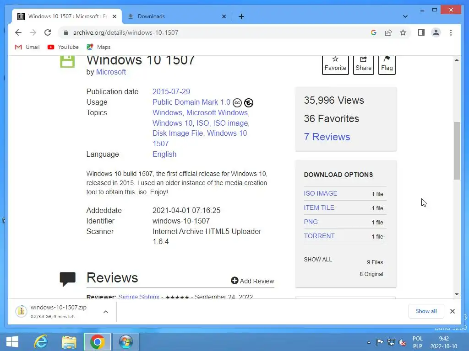Screen dimensions: 469x351
Task: Open the Chrome profile avatar
Action: pos(436,32)
